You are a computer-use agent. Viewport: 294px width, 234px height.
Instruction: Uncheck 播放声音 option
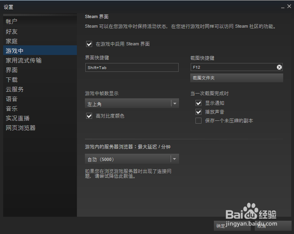click(x=198, y=112)
